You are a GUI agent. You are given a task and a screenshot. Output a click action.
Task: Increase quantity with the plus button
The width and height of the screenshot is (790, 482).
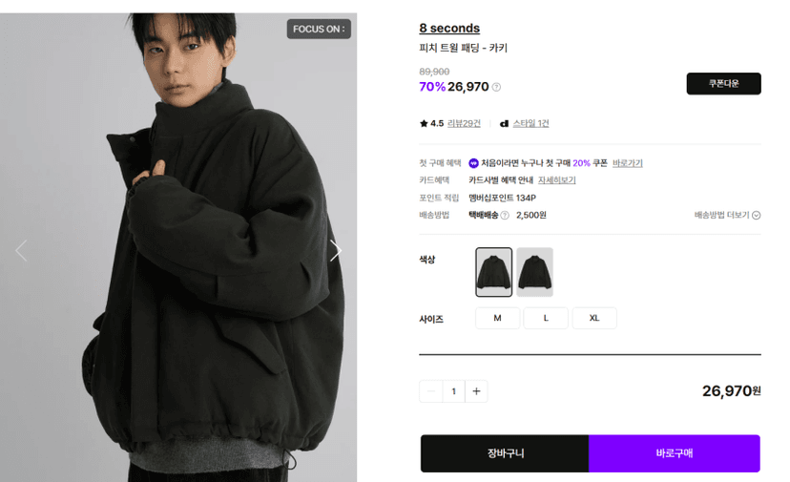click(476, 391)
